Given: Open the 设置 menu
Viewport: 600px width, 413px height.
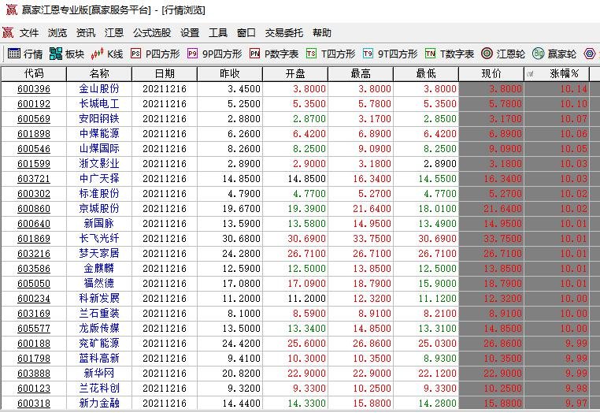Looking at the screenshot, I should 190,32.
